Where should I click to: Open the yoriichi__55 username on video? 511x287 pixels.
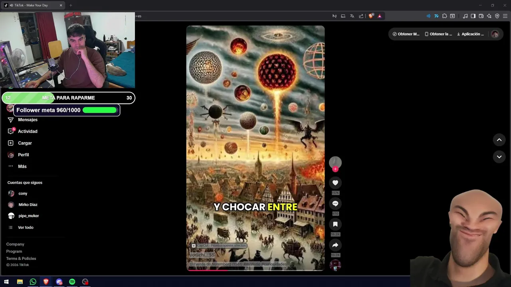[x=202, y=255]
